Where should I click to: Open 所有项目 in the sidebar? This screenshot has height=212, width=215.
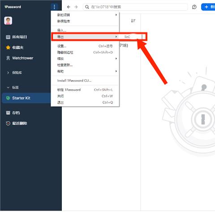point(17,37)
